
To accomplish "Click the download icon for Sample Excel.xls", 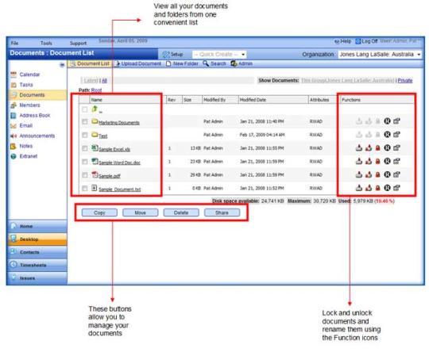I will pos(358,148).
